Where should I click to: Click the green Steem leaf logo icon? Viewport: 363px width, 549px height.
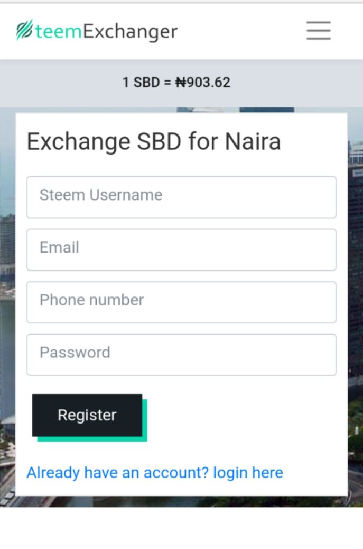pyautogui.click(x=25, y=32)
